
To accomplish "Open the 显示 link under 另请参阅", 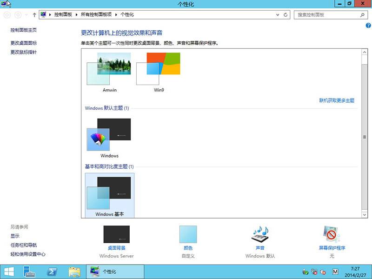I will (15, 236).
